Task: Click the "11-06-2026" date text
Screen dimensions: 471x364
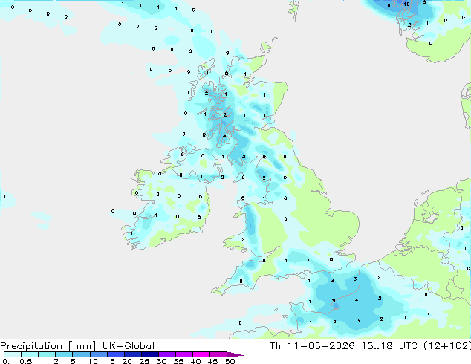Action: click(x=321, y=346)
